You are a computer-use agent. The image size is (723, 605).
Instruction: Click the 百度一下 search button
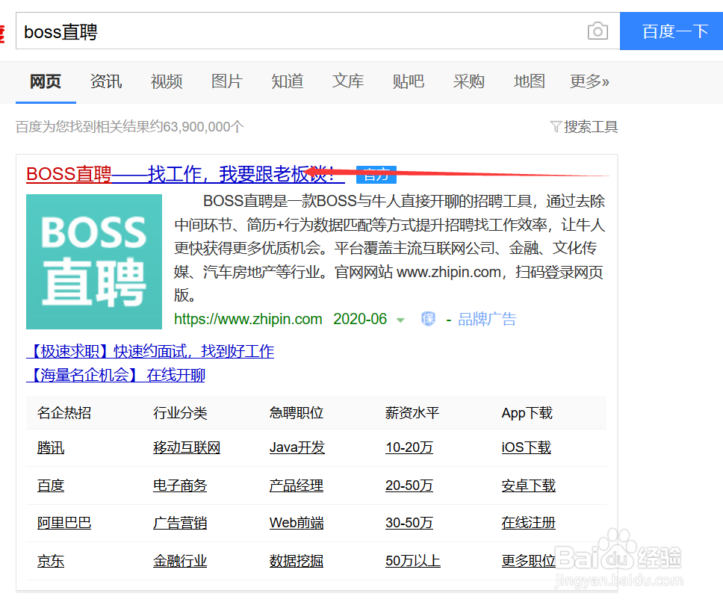671,31
